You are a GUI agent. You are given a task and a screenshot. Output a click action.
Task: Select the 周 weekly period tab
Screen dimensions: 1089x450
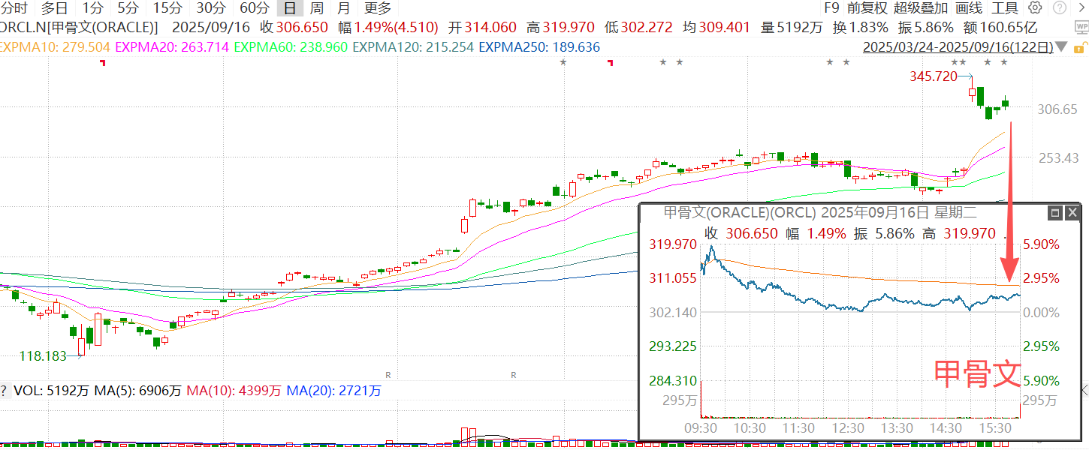click(317, 8)
